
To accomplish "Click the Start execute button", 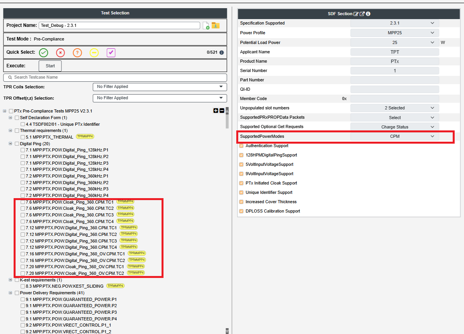I will [x=50, y=66].
